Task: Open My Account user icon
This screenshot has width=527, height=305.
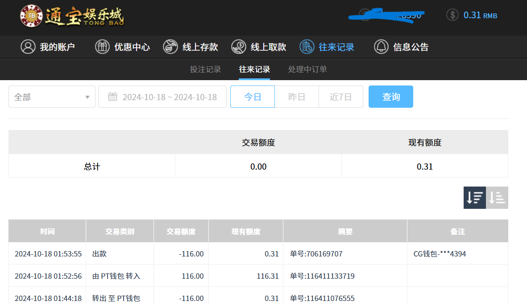Action: (28, 47)
